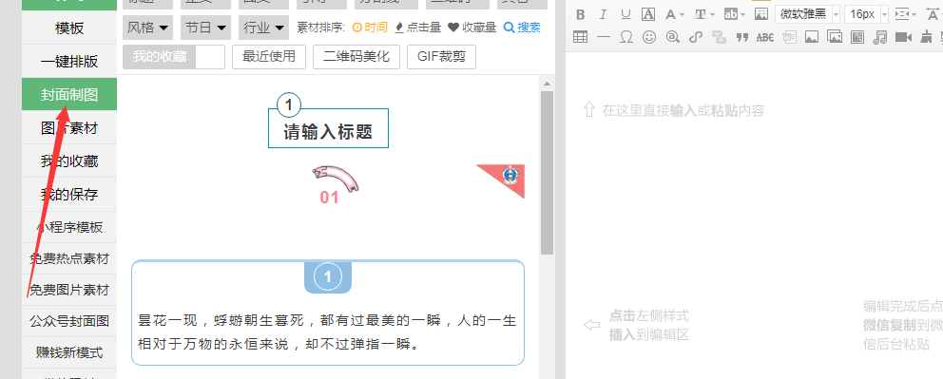Click the material list vertical scrollbar thumb
Image resolution: width=943 pixels, height=379 pixels.
pos(547,172)
